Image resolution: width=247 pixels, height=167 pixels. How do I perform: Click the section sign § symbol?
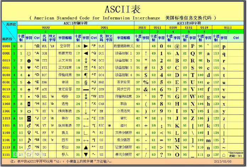[86, 82]
